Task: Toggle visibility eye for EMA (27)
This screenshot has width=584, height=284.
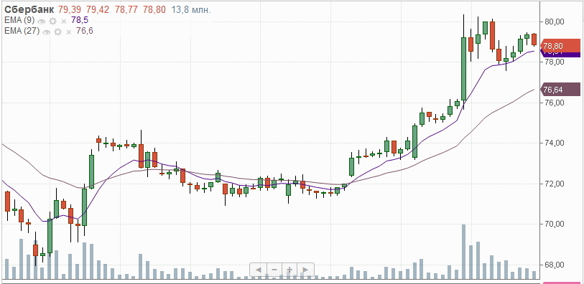Action: 46,32
